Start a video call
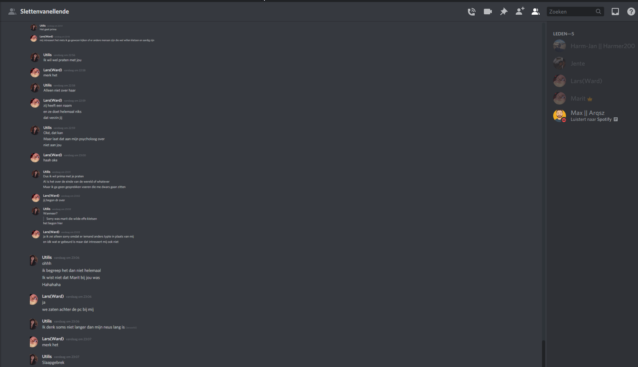Image resolution: width=638 pixels, height=367 pixels. 488,12
